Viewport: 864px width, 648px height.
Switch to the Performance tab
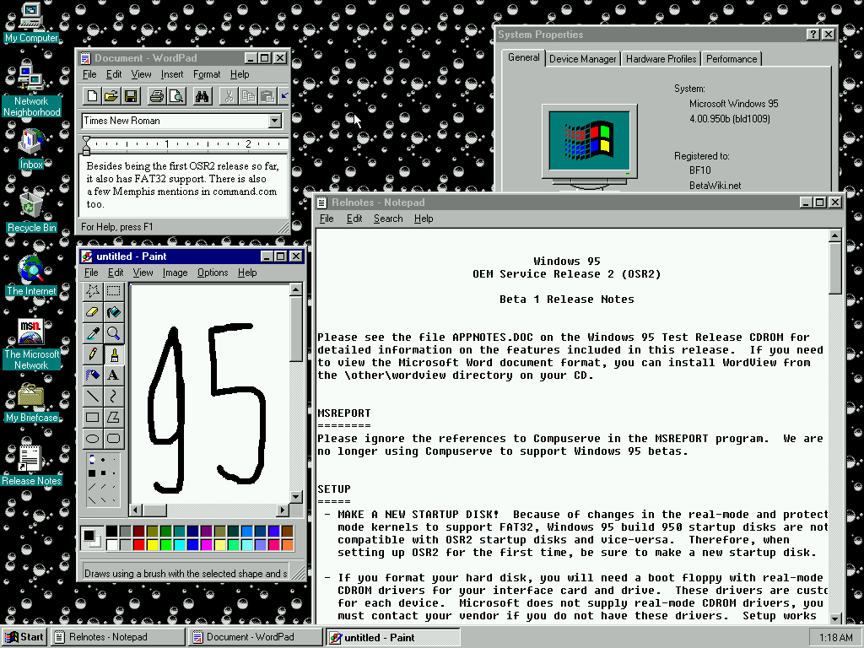[732, 59]
